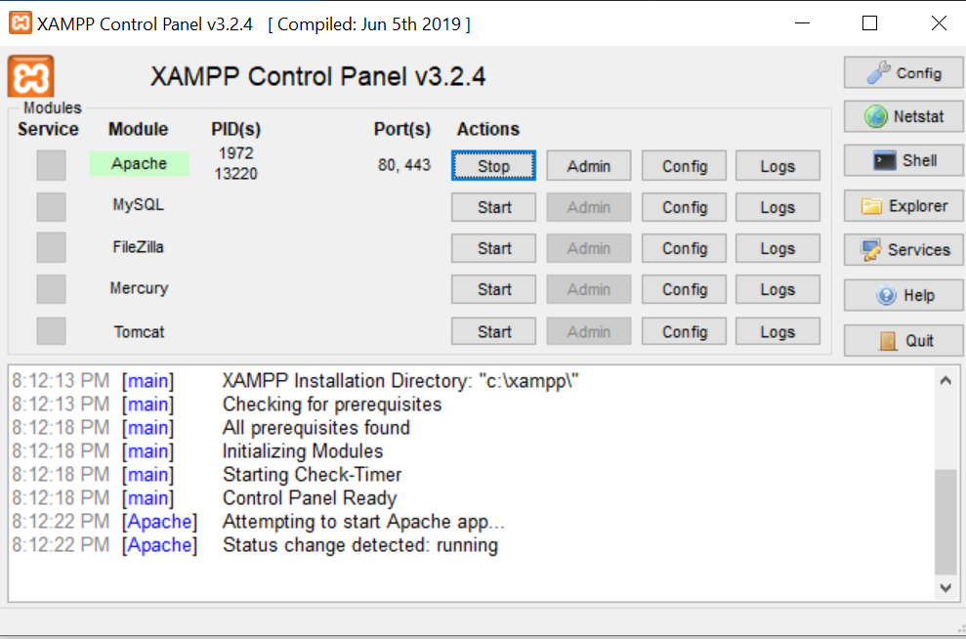966x639 pixels.
Task: Click the Tomcat module label
Action: click(140, 331)
